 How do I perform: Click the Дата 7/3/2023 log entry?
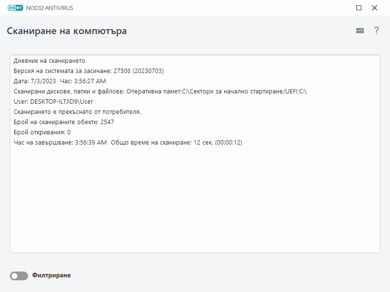59,81
